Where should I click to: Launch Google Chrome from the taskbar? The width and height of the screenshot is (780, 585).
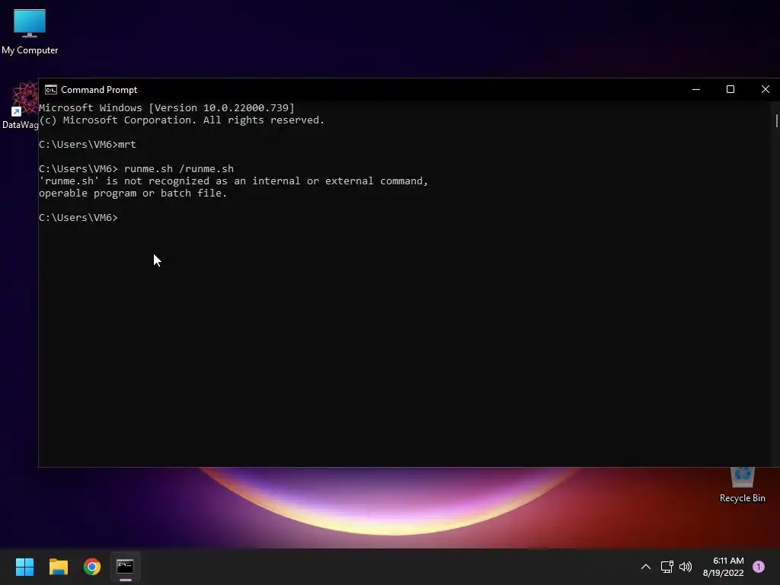92,567
